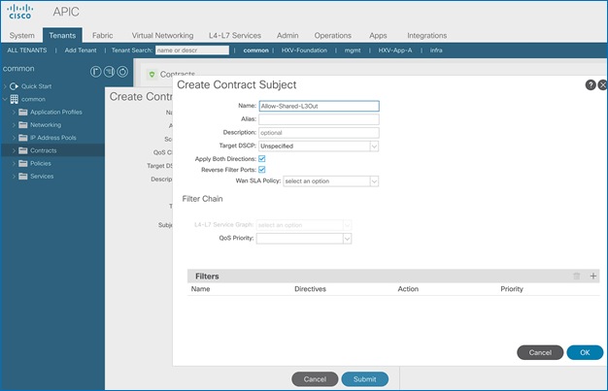Select the HXV-Foundation tenant link
This screenshot has width=608, height=391.
click(304, 50)
